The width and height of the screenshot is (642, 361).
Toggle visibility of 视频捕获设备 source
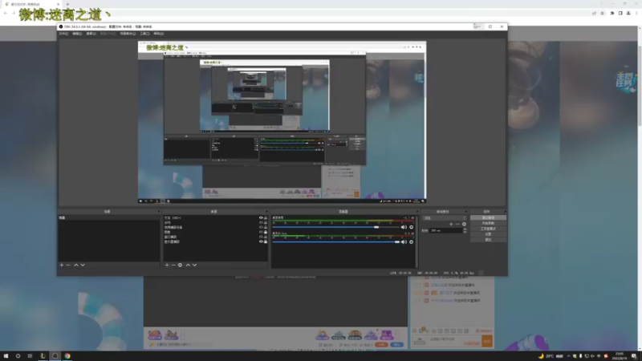(x=261, y=227)
